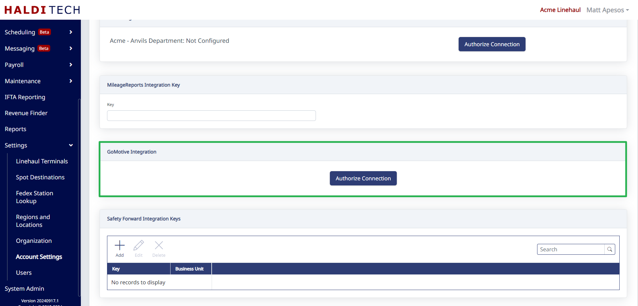Focus the Safety Forward Search box

pos(571,249)
